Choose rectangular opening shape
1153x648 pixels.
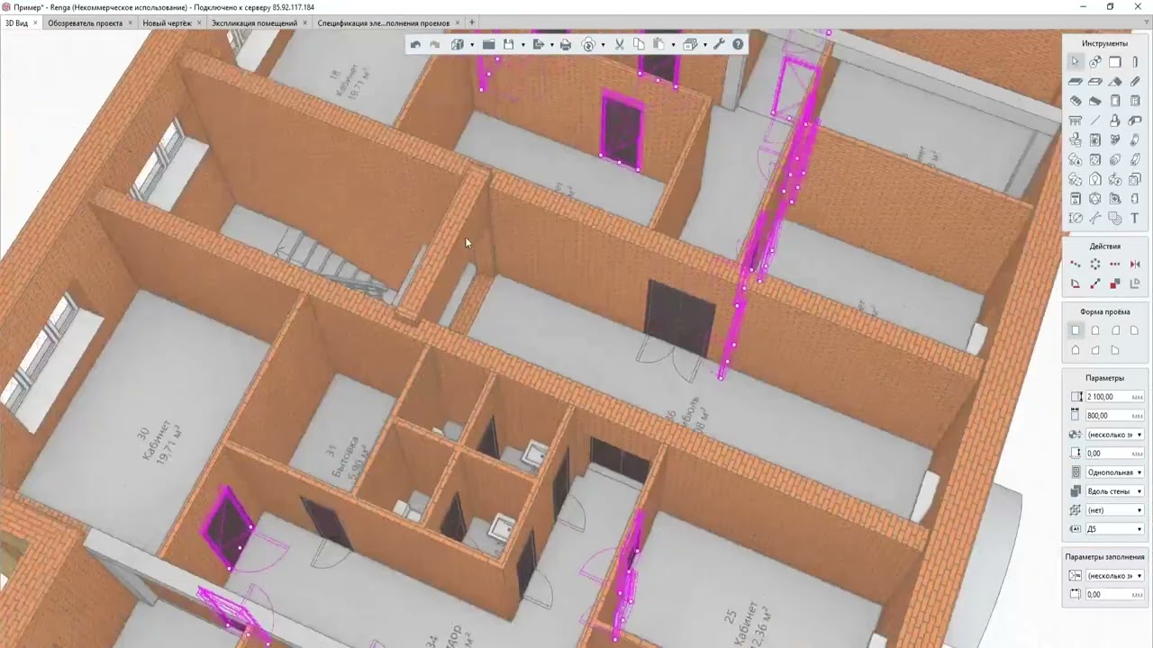click(1076, 330)
